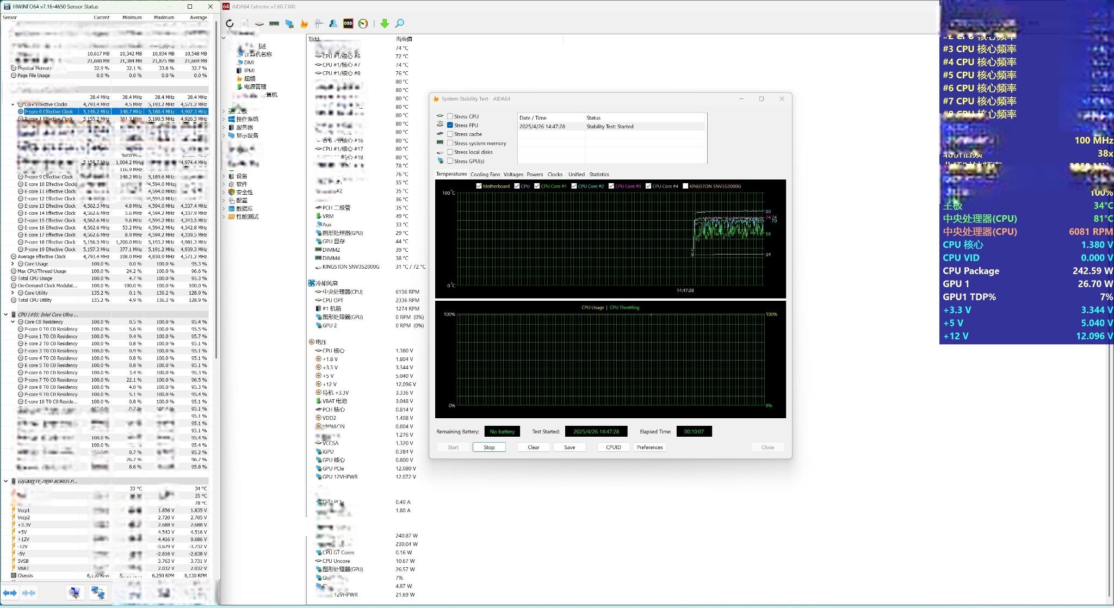Enable the Stress system memory checkbox
The height and width of the screenshot is (608, 1114).
click(x=450, y=144)
